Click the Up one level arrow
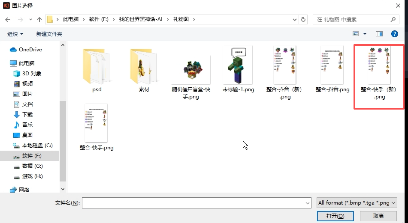Screen dimensions: 408x223 (x=39, y=20)
